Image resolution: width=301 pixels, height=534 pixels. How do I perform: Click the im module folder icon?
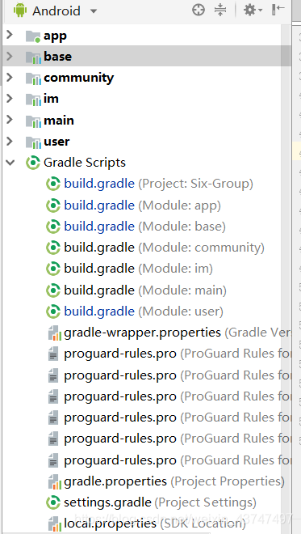click(33, 100)
